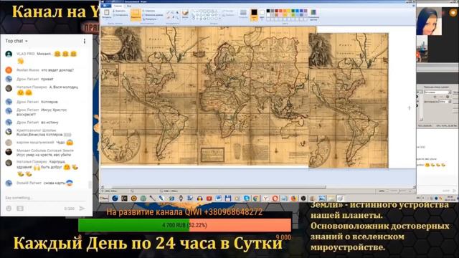Image resolution: width=459 pixels, height=258 pixels.
Task: Select the Text tool (A)
Action: click(177, 13)
